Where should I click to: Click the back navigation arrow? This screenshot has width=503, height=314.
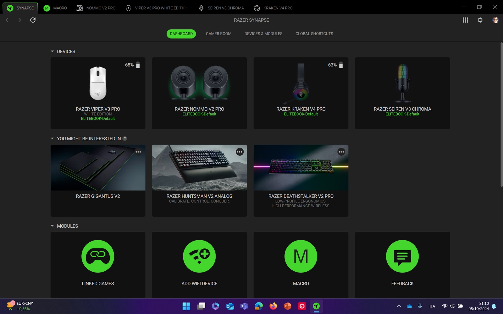click(7, 20)
